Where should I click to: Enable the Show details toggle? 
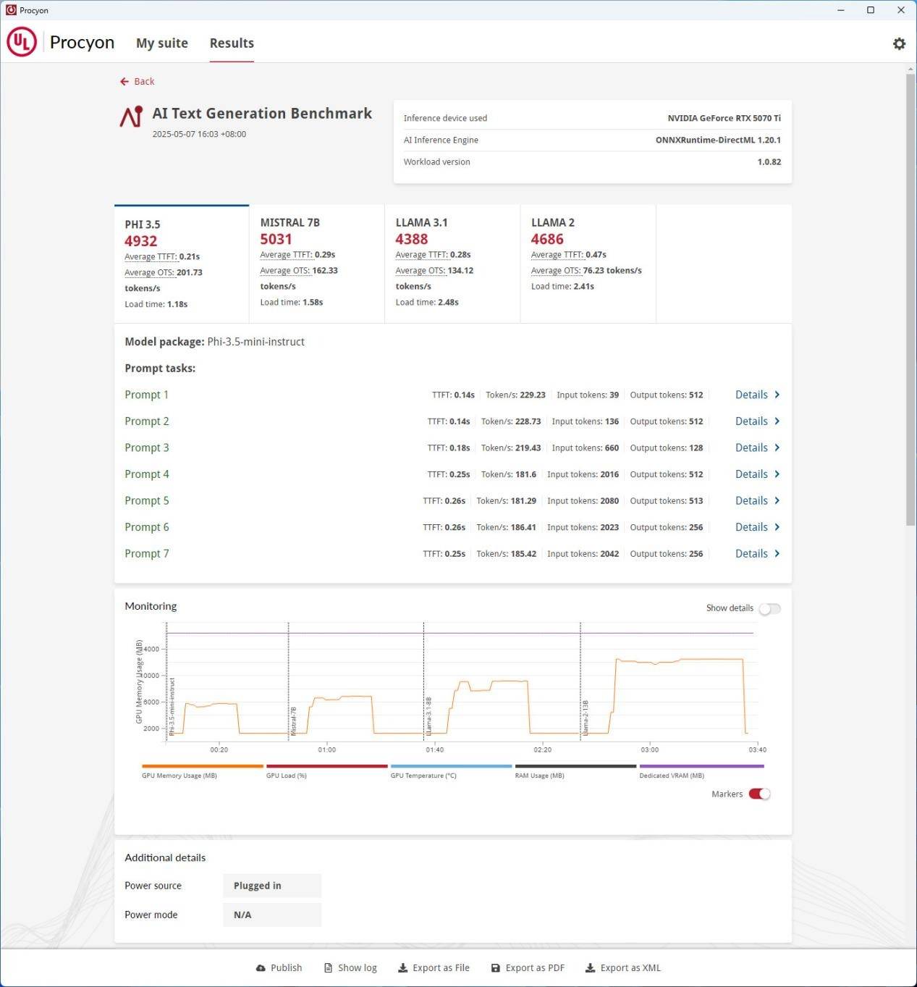pyautogui.click(x=769, y=608)
